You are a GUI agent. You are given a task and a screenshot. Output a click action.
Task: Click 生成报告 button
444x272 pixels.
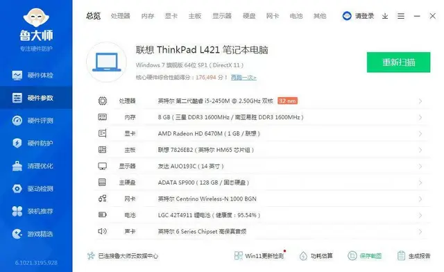pyautogui.click(x=413, y=256)
